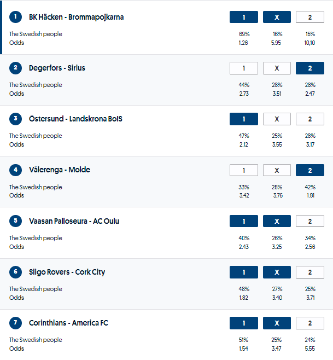Select draw X for Östersund - Landskrona BoIS
Screen dimensions: 333x360
pos(277,119)
